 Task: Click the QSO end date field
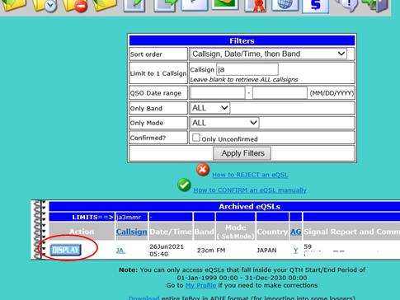pos(280,93)
